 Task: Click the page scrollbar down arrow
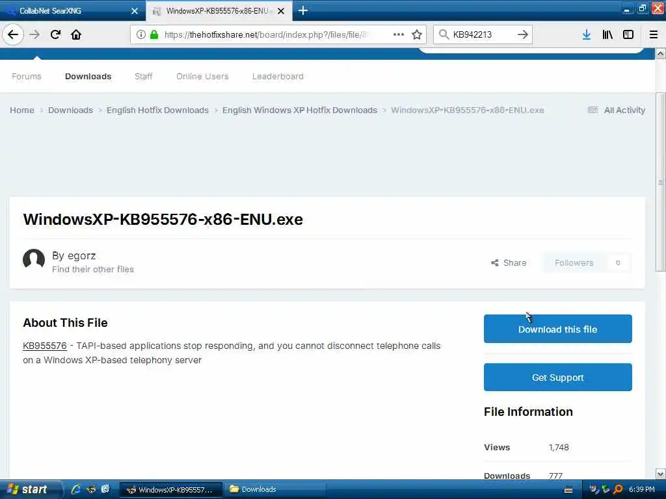(x=660, y=474)
